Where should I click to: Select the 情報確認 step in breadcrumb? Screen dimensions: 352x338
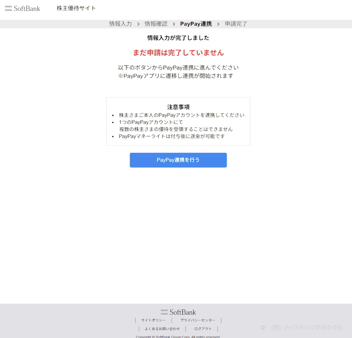156,24
